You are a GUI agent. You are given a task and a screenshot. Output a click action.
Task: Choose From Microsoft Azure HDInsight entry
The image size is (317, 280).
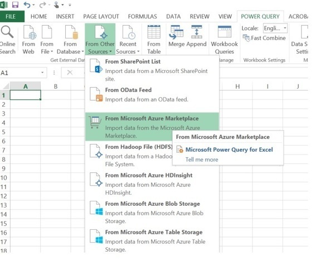(x=153, y=184)
